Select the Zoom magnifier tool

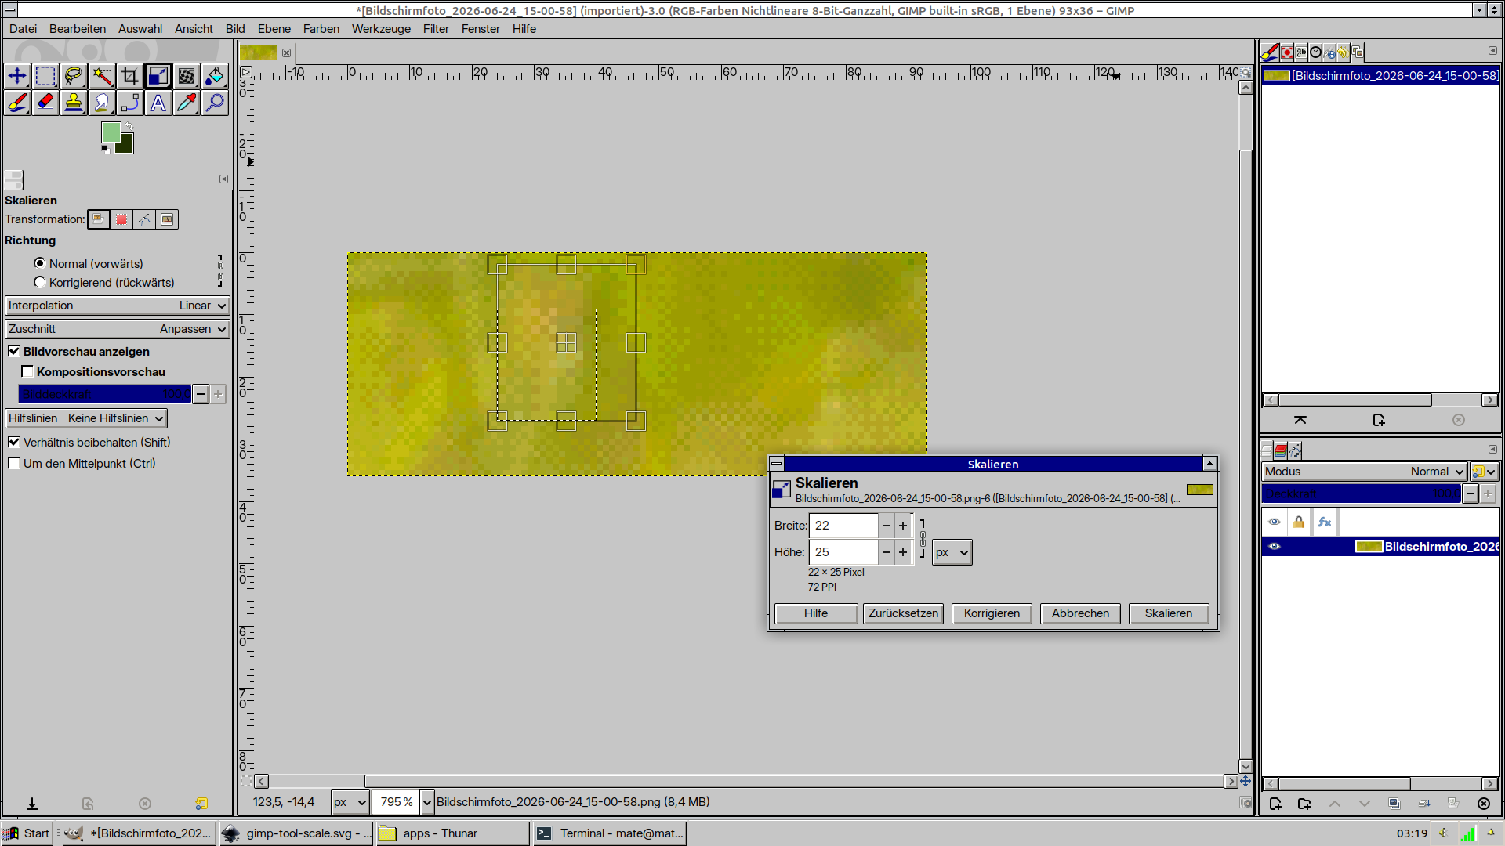[x=215, y=103]
